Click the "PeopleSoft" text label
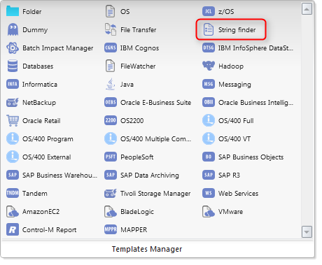 137,157
